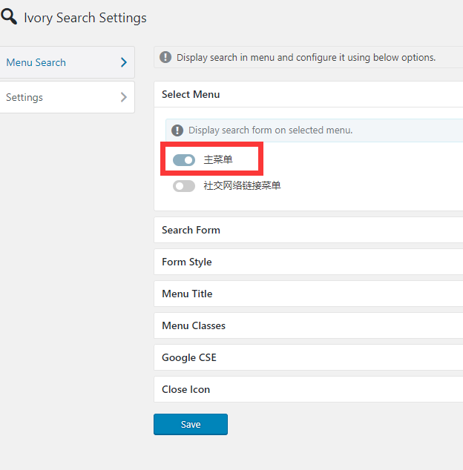
Task: Open the Menu Search tab
Action: click(x=68, y=62)
